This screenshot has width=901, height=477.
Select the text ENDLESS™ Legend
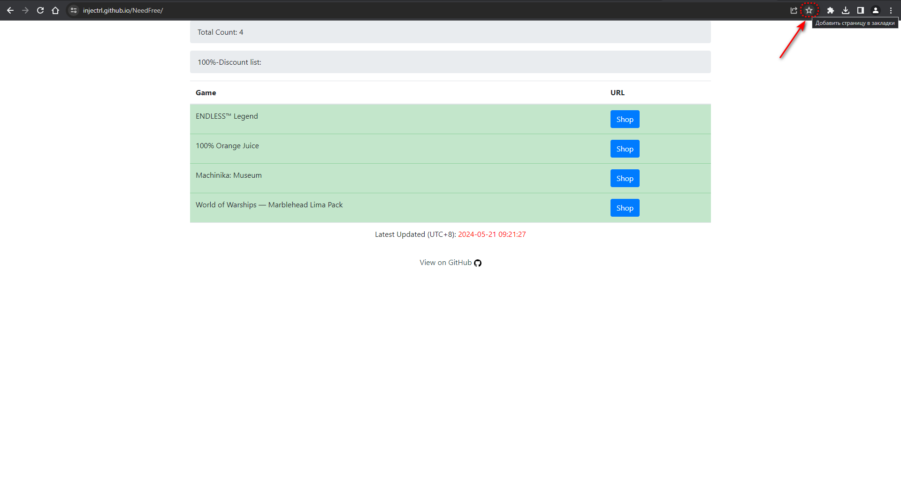point(227,116)
